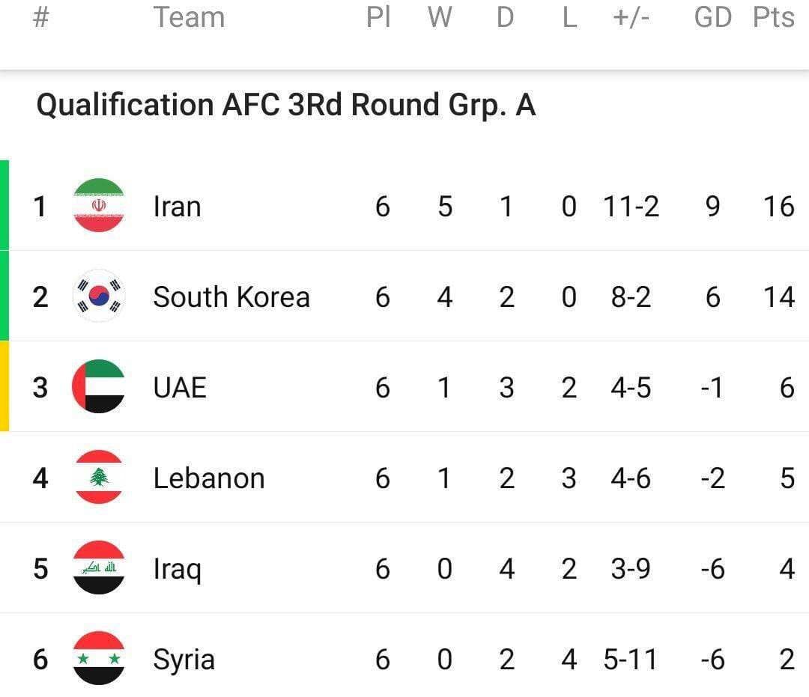The image size is (809, 697).
Task: Click the South Korea flag icon
Action: click(x=98, y=296)
